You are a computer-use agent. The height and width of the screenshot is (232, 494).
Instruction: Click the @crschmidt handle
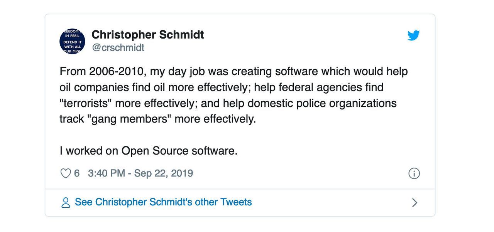click(117, 47)
